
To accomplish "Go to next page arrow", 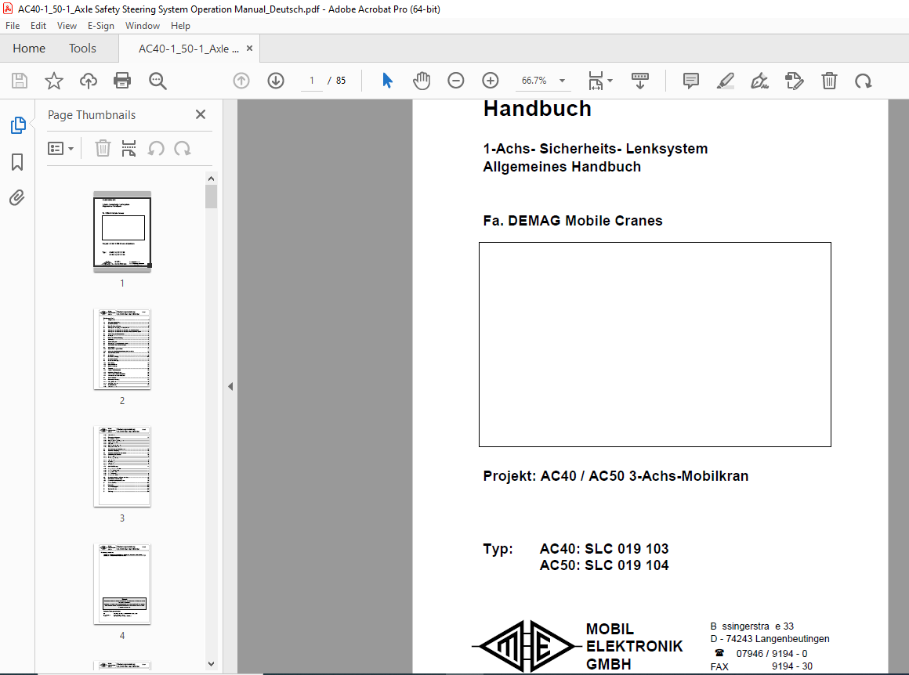I will coord(276,81).
